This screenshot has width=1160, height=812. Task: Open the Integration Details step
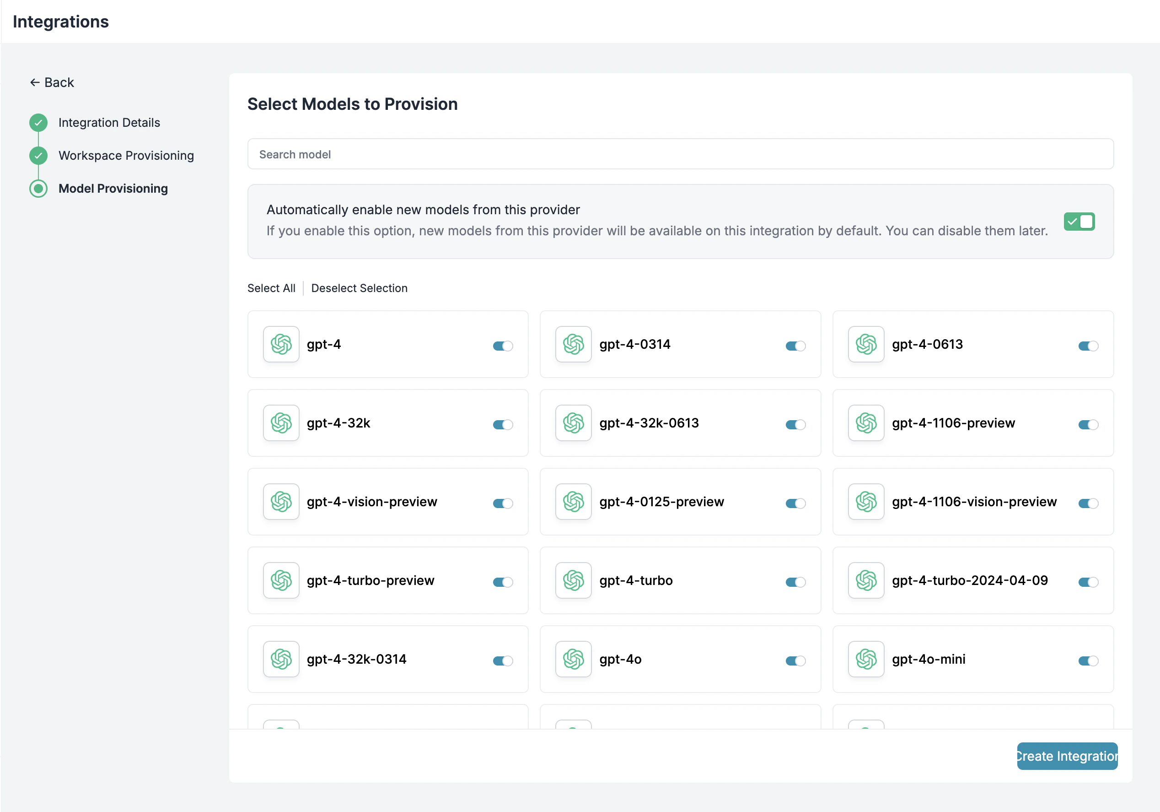pyautogui.click(x=108, y=122)
